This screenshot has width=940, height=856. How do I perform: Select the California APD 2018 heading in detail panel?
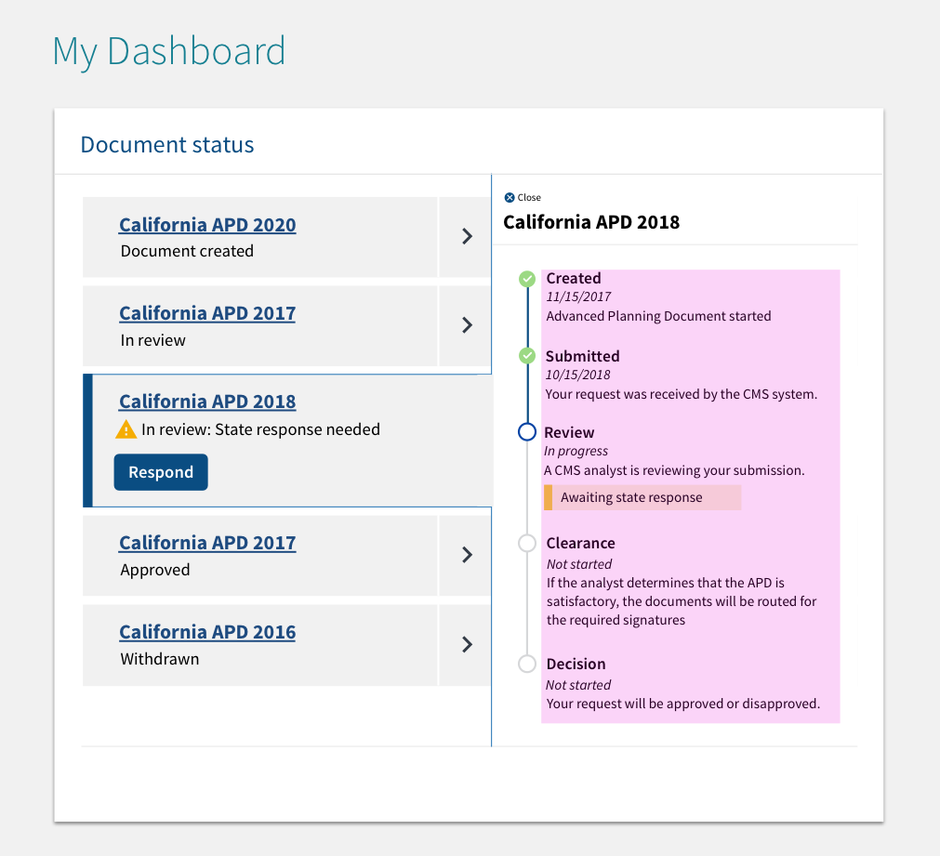click(590, 222)
